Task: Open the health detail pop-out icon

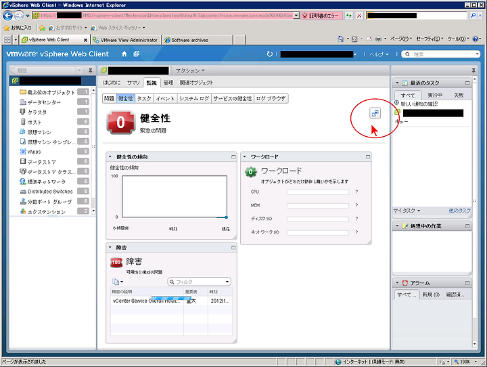Action: (375, 113)
